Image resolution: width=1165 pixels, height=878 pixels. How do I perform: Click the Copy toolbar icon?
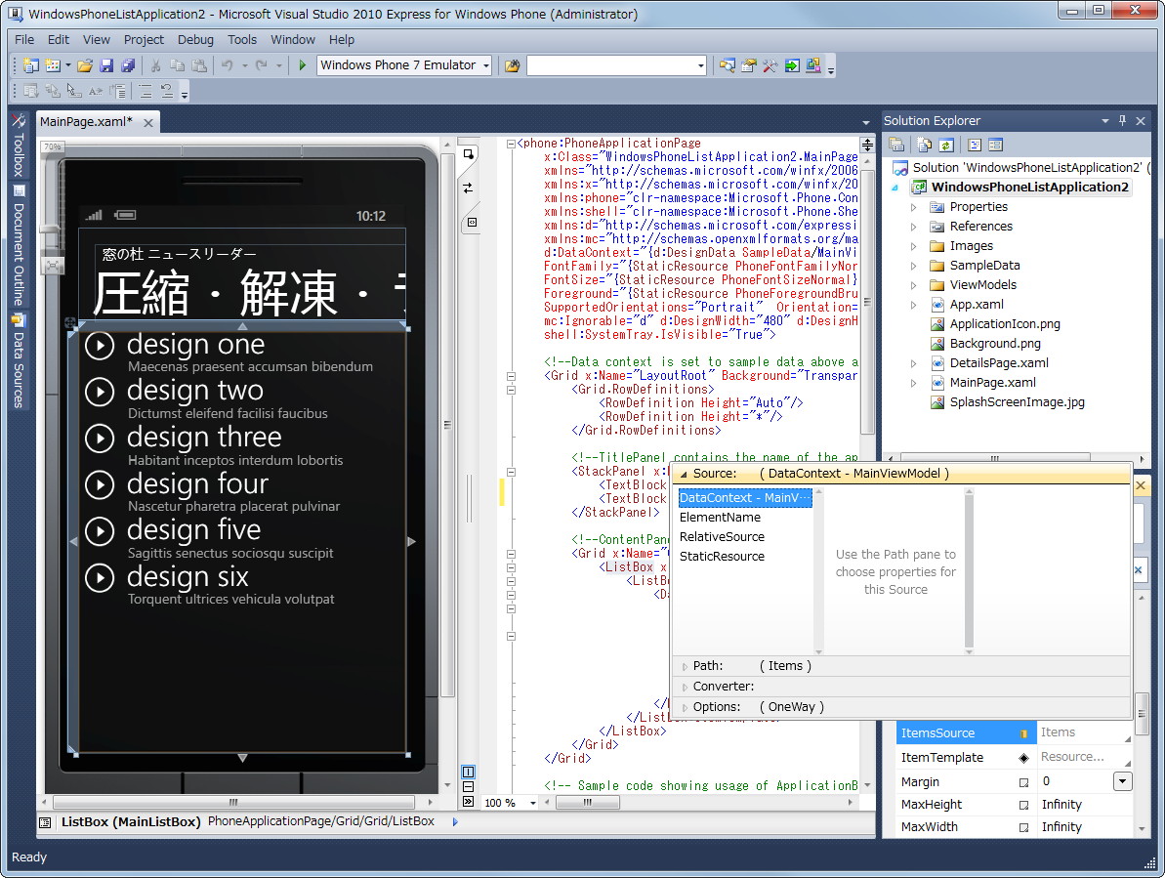click(178, 65)
